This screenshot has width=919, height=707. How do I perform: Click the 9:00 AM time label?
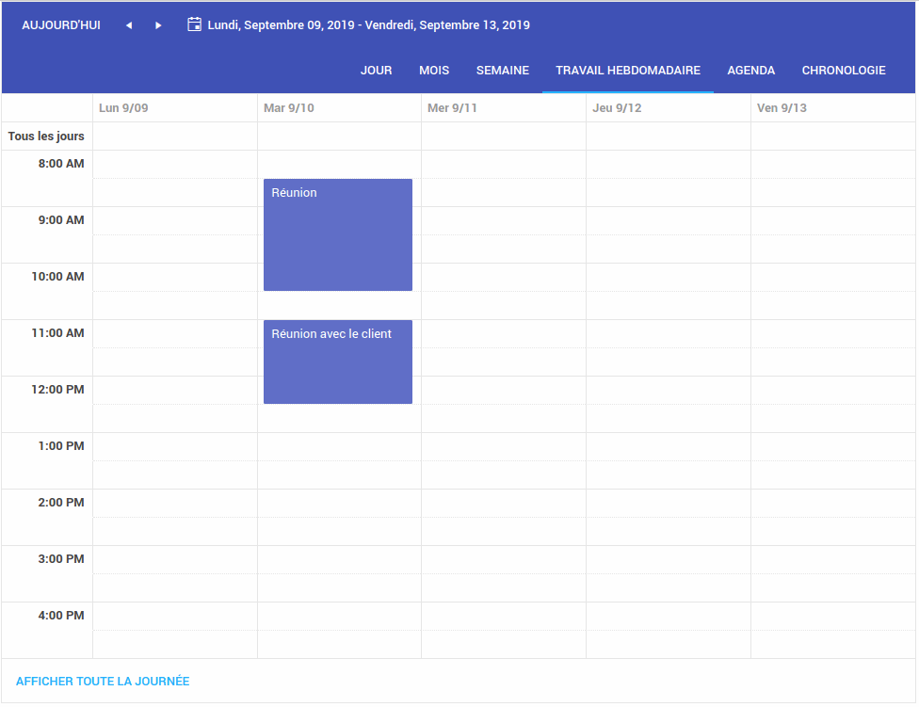pos(61,220)
